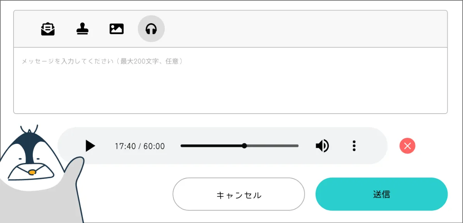Click the audio seek slider handle
The image size is (463, 223).
click(x=245, y=146)
